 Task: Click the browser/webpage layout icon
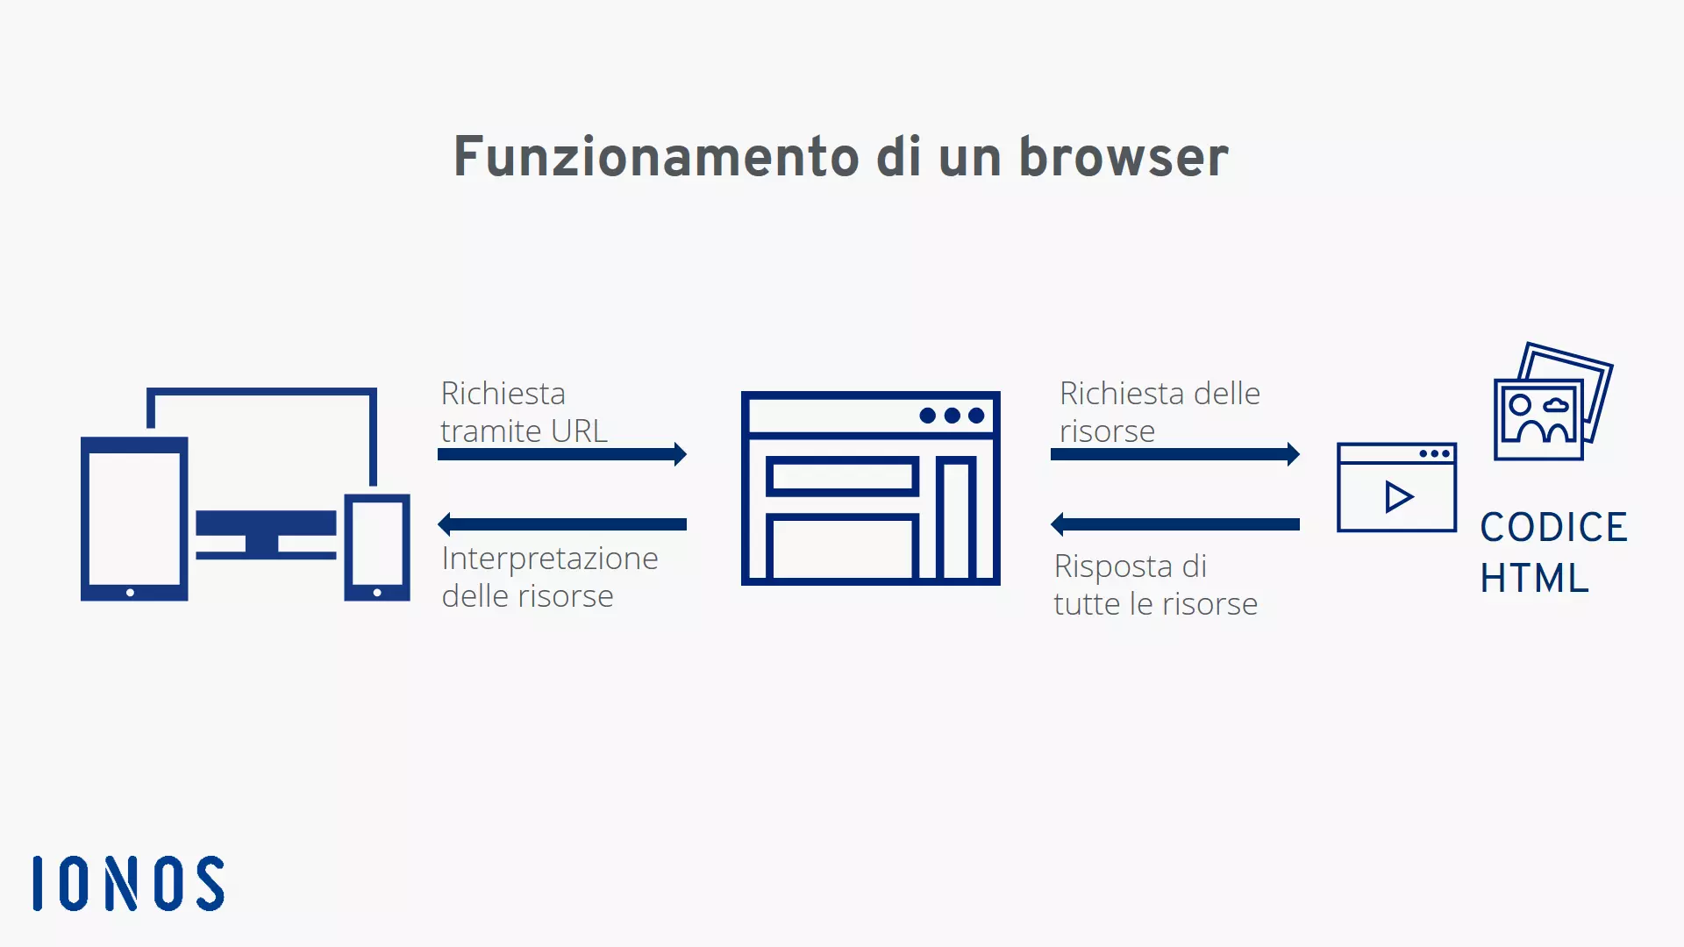point(870,488)
